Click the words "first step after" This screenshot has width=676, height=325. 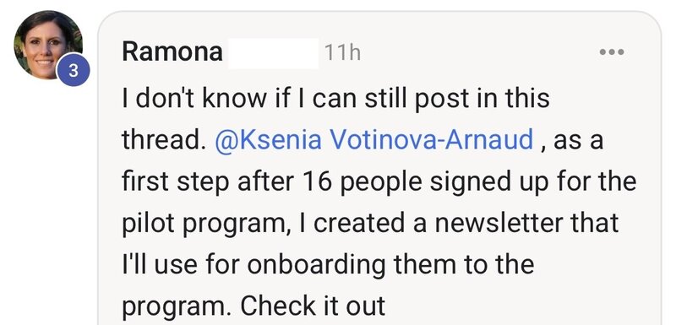208,182
